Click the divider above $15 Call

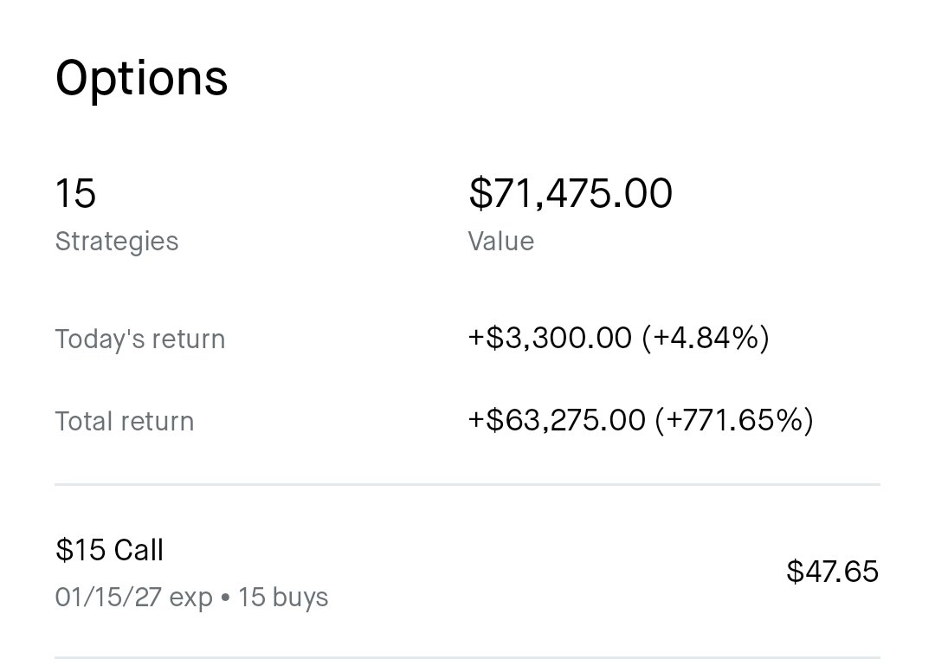(467, 485)
